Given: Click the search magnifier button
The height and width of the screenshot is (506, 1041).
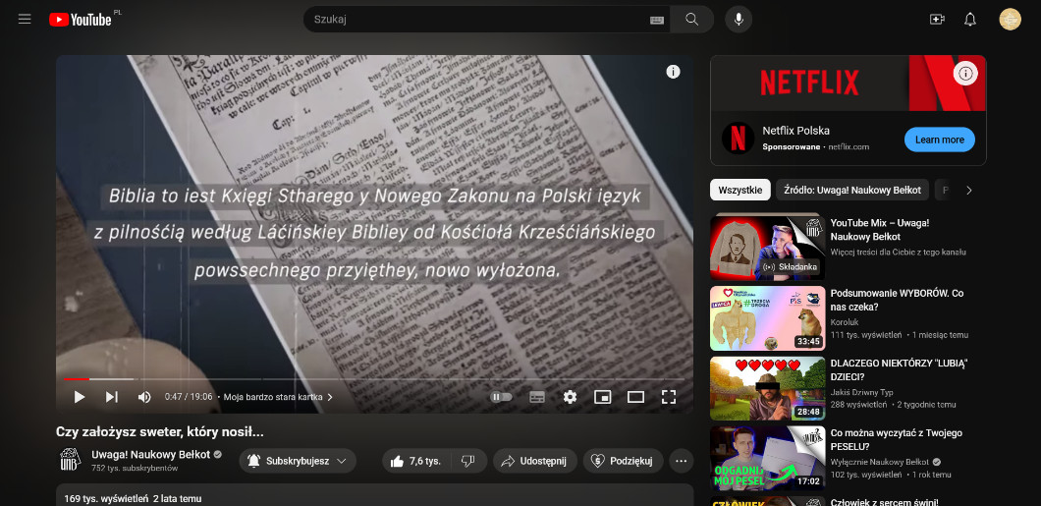Looking at the screenshot, I should click(x=691, y=20).
